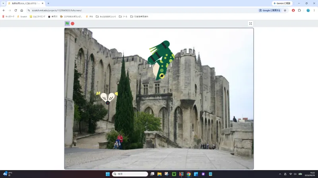Viewport: 318px width, 178px height.
Task: Click the taskbar search box
Action: click(x=130, y=174)
